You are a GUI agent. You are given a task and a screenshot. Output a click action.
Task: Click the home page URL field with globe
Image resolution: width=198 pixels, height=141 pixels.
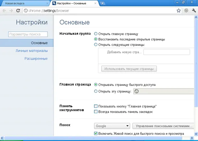[x=164, y=91]
